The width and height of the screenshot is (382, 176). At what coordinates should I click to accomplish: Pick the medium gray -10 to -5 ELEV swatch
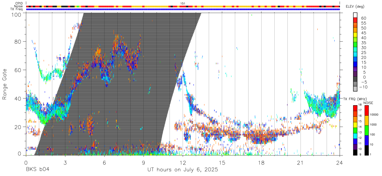355,83
